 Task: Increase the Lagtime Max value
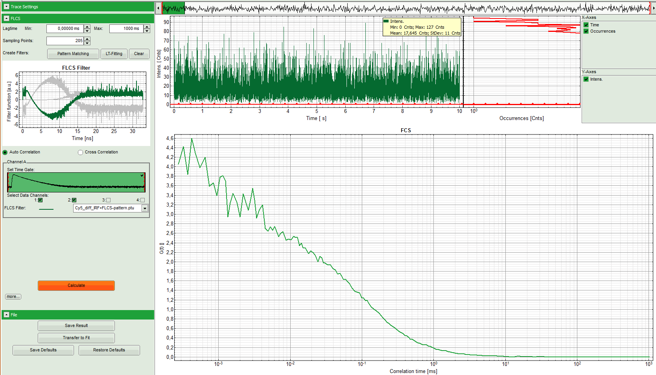(x=147, y=26)
